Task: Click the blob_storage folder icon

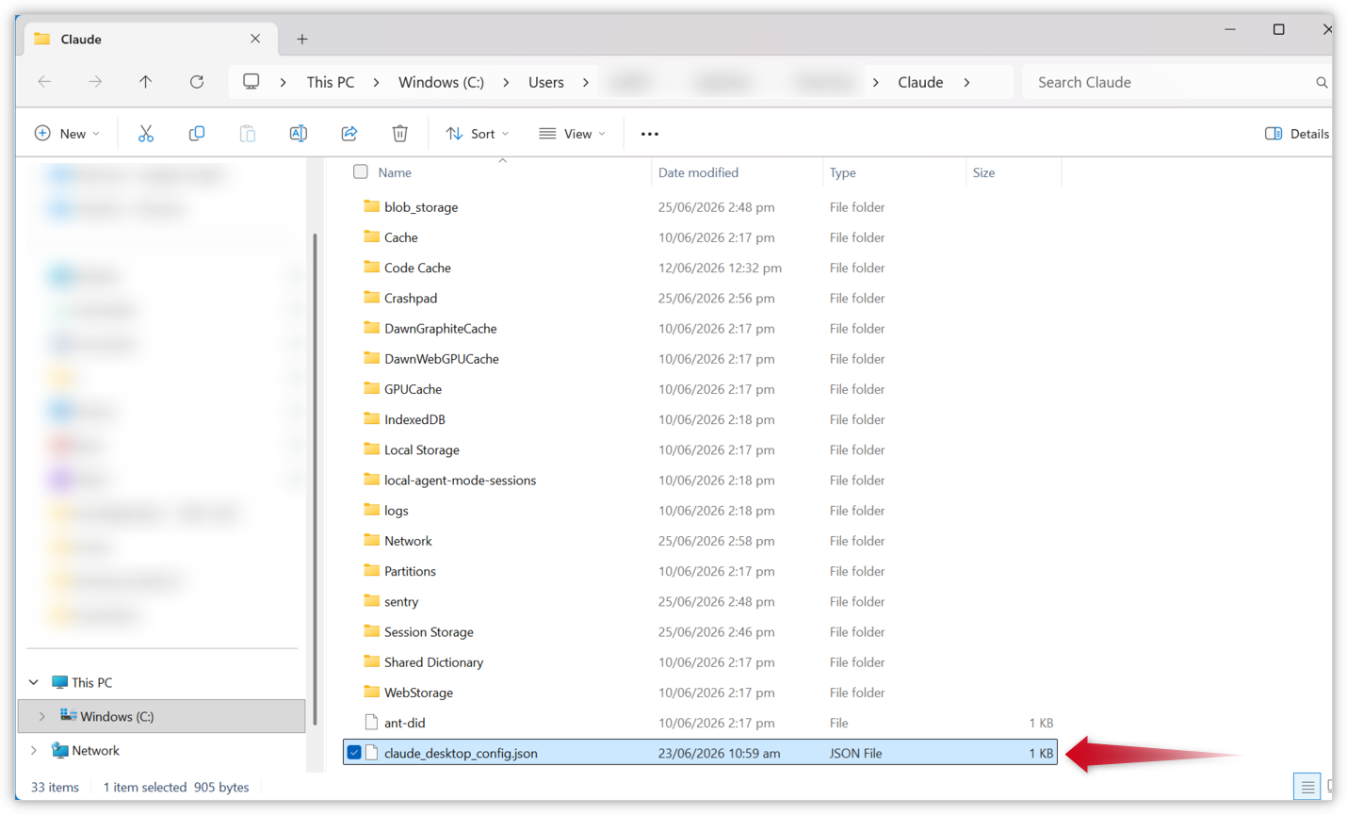Action: pyautogui.click(x=372, y=206)
